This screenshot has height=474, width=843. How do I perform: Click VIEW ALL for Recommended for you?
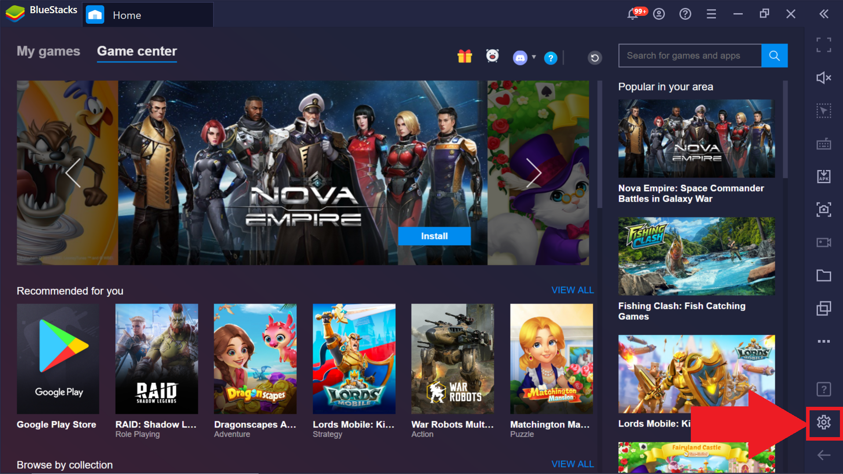pyautogui.click(x=573, y=290)
